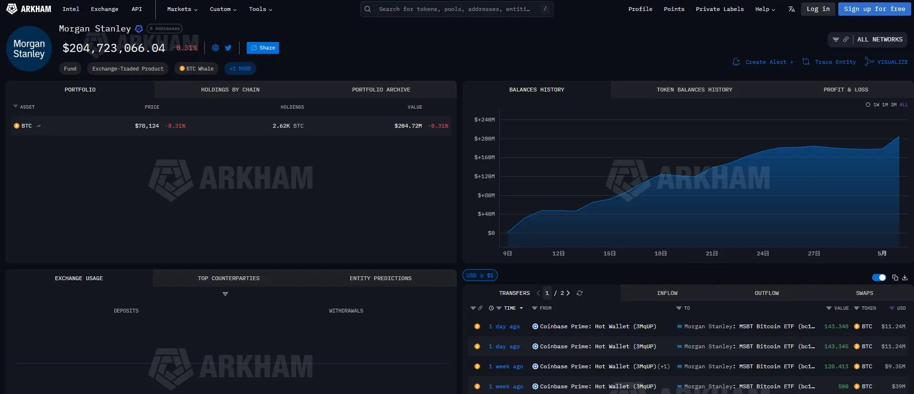Click the Create Alert bell icon

point(736,62)
